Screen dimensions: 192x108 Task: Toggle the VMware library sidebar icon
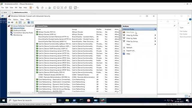click(55, 8)
